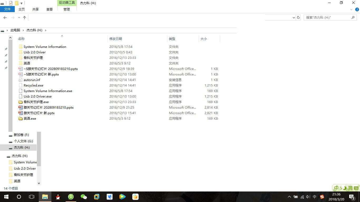Click the Refresh icon beside the address bar
The image size is (360, 202).
[x=298, y=17]
